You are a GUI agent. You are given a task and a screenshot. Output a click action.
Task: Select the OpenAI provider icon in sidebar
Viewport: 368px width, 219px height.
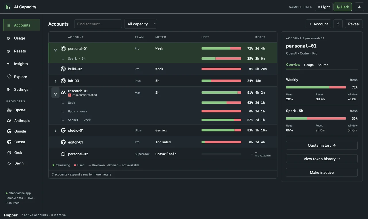click(x=9, y=110)
